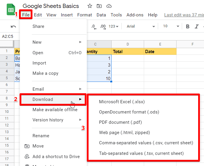Open the Tools menu
204x166 pixels.
click(116, 15)
